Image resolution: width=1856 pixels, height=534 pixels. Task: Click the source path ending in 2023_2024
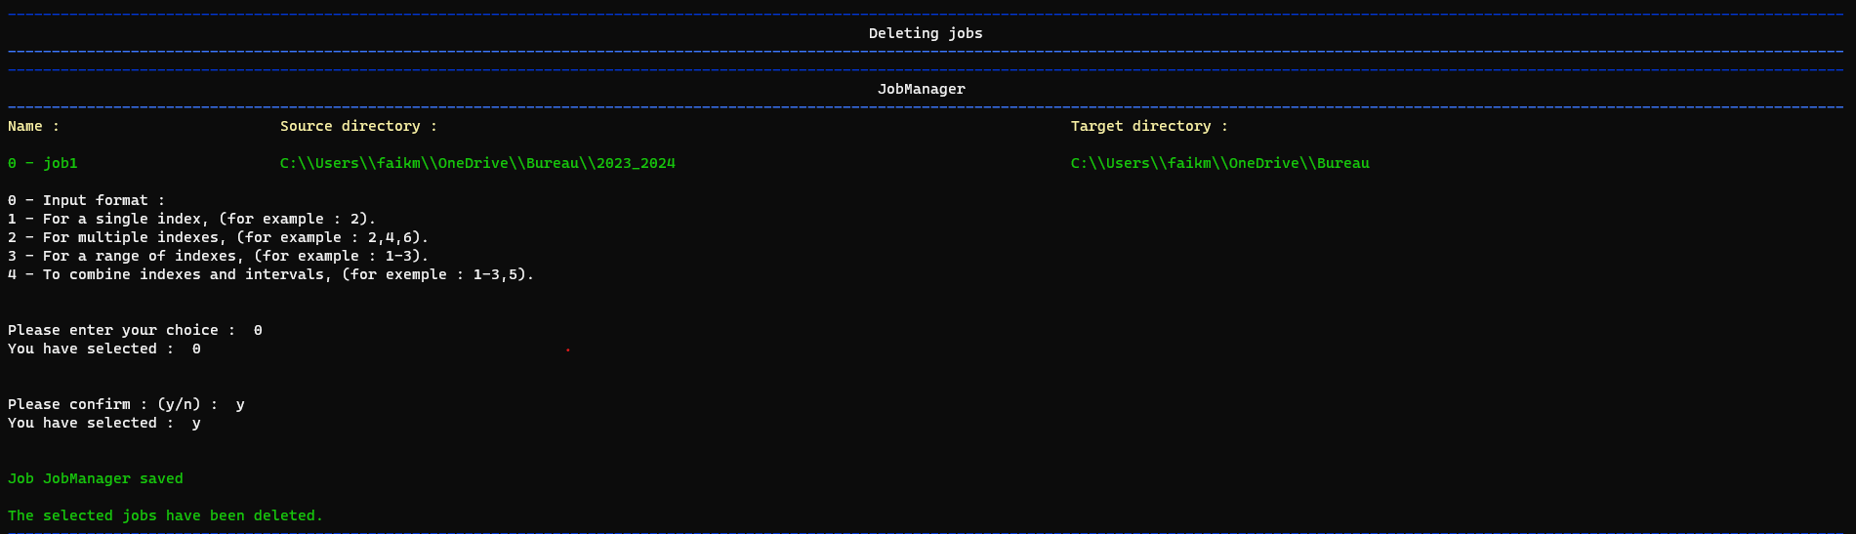[477, 163]
